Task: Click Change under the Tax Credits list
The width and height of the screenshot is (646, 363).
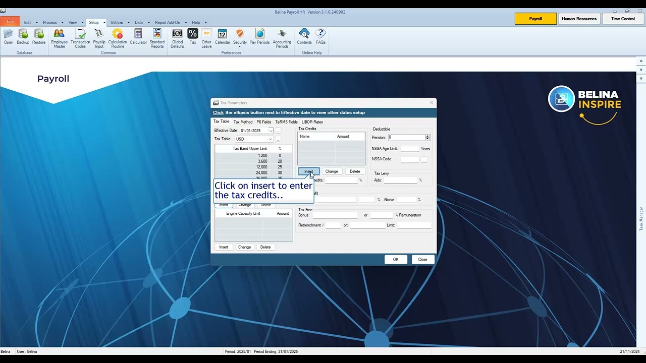Action: 332,171
